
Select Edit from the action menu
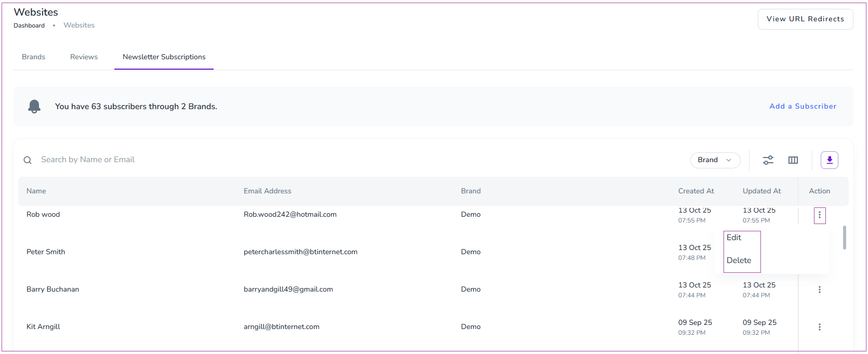(734, 238)
